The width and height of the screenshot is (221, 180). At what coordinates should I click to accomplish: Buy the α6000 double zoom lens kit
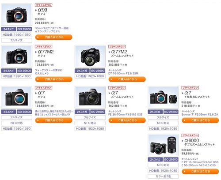(200, 171)
